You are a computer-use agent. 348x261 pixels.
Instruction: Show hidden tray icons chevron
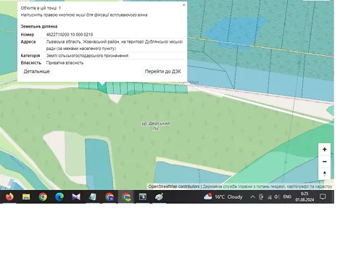click(252, 196)
